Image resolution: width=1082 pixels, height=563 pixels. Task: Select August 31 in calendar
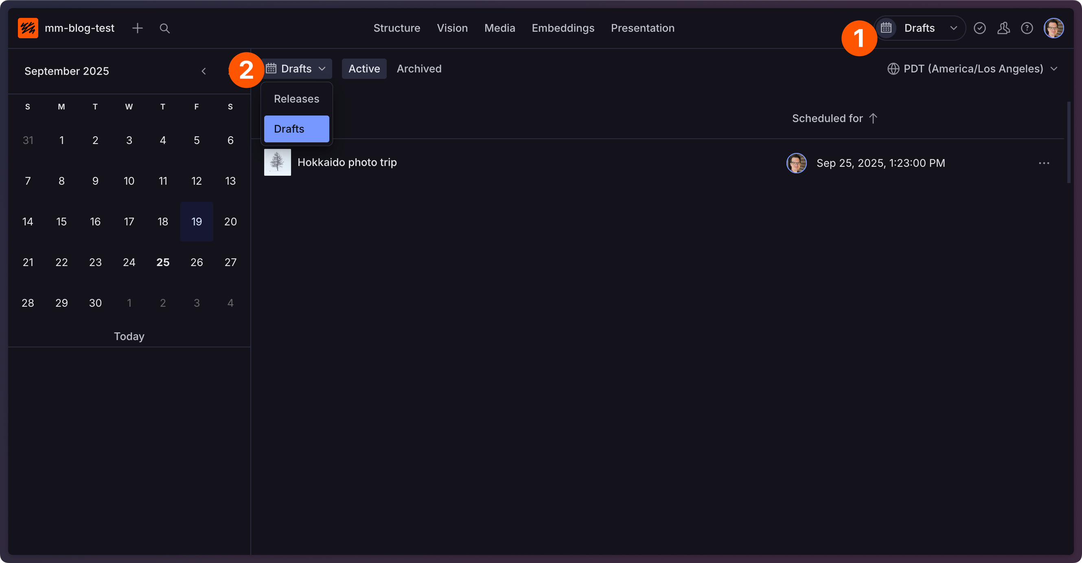tap(28, 140)
